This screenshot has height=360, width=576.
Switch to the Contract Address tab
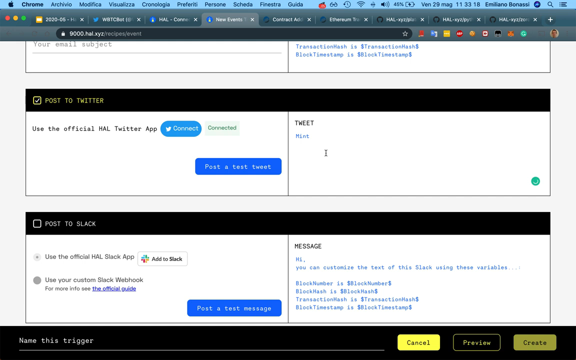(x=287, y=19)
